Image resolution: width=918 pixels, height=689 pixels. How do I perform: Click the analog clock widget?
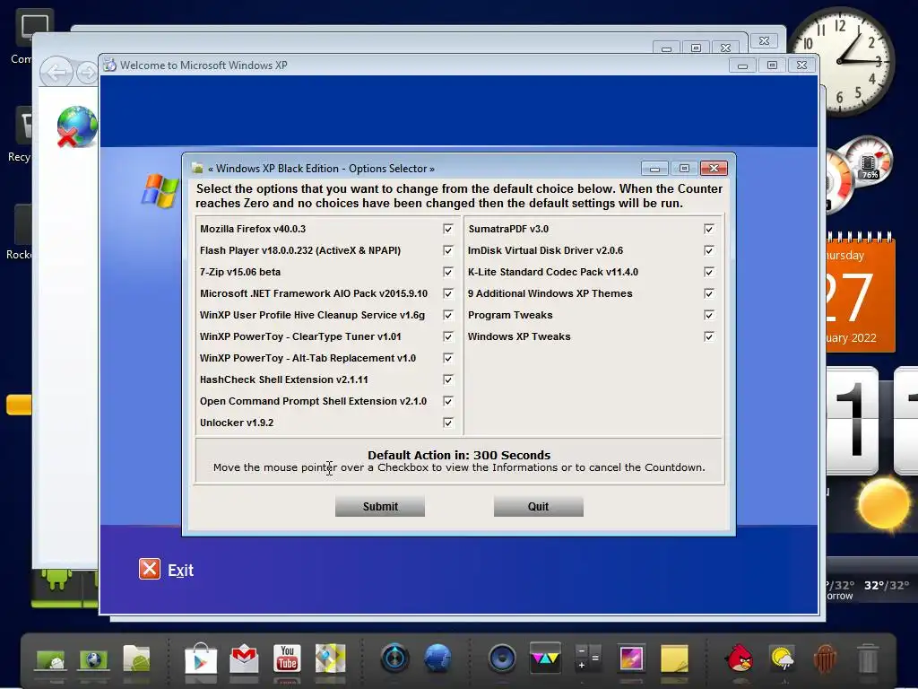coord(841,62)
